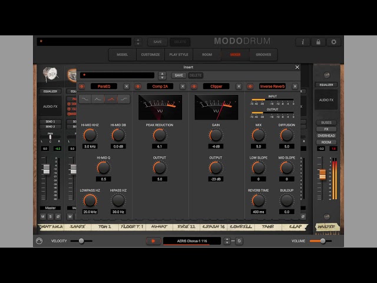Toggle the ROOM bus button in master strip
The image size is (377, 283).
tap(326, 142)
